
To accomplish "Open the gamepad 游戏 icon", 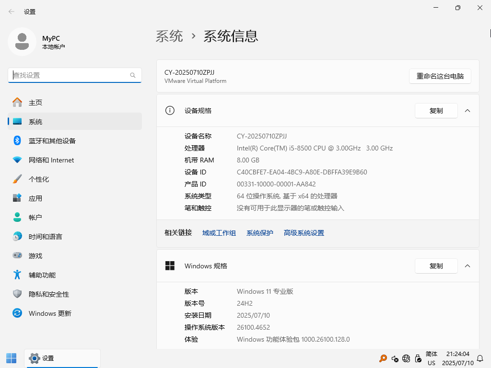I will pos(17,255).
